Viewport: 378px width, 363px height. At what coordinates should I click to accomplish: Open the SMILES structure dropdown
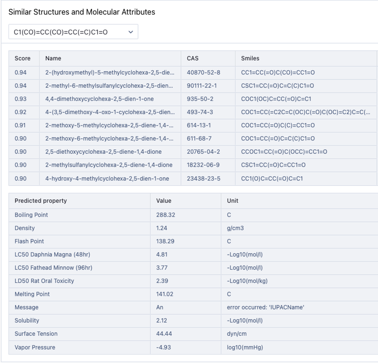(73, 32)
